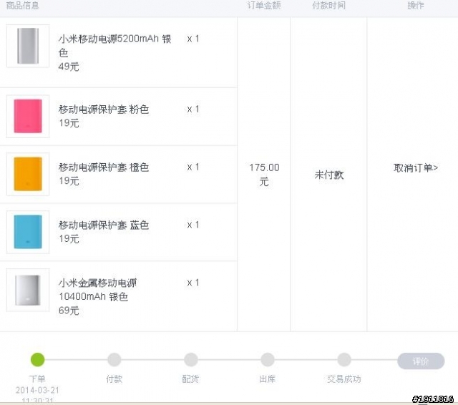The width and height of the screenshot is (458, 405).
Task: Select the 下单 step label
Action: point(37,379)
